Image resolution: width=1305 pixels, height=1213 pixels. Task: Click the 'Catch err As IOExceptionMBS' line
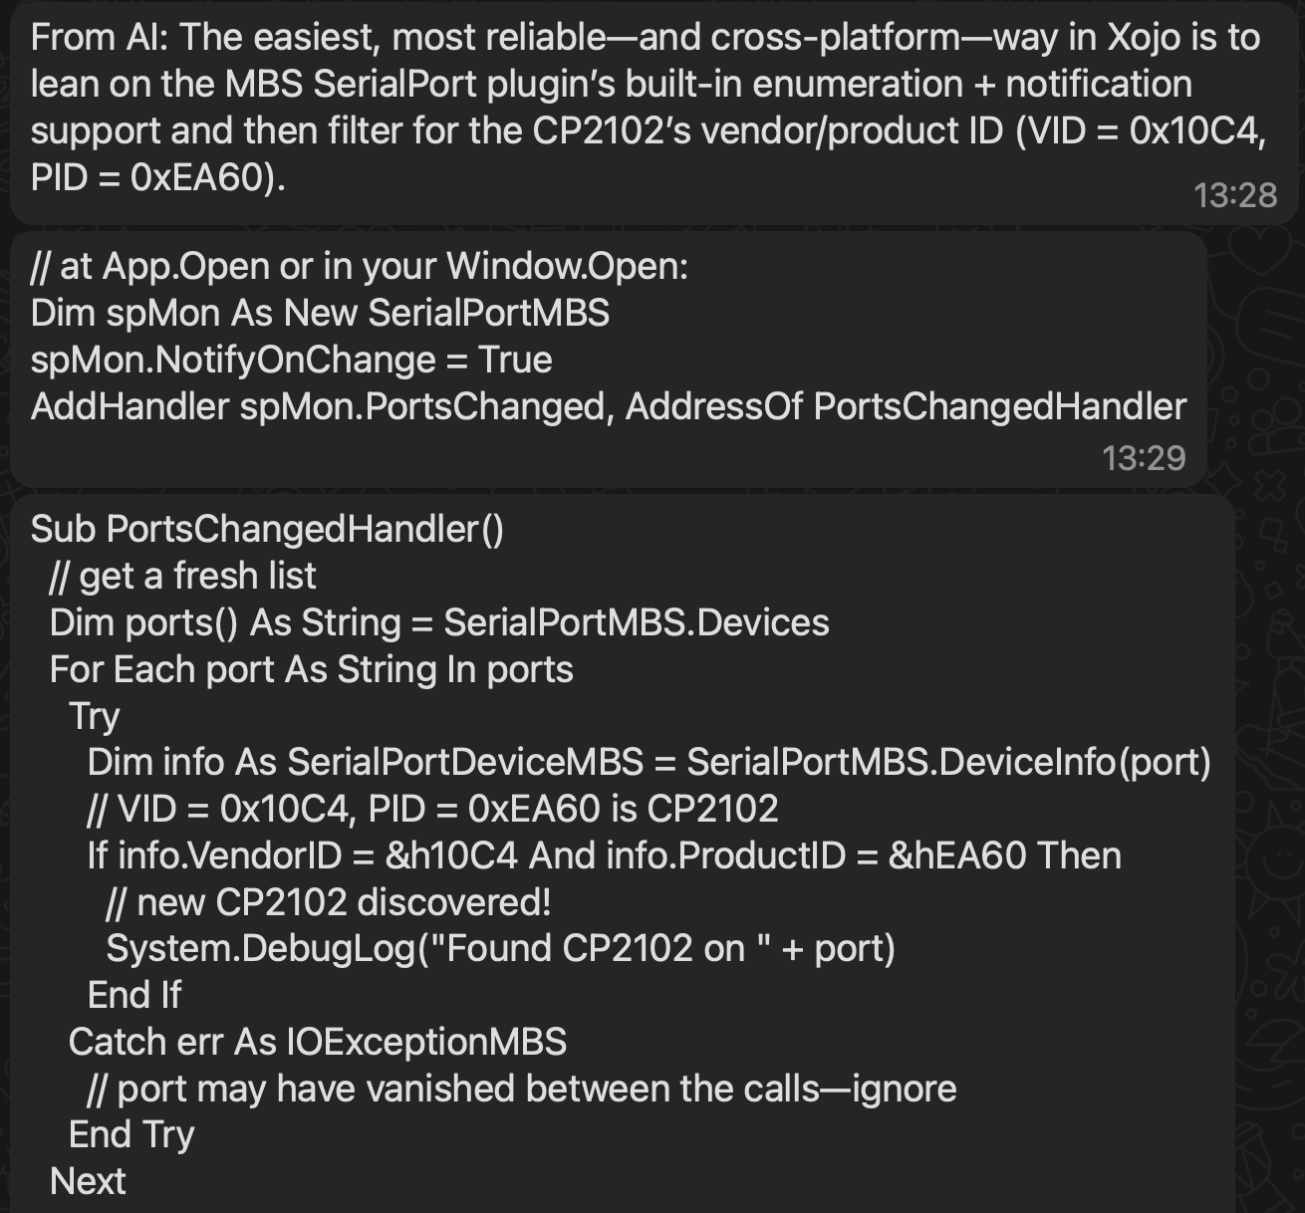click(317, 1042)
